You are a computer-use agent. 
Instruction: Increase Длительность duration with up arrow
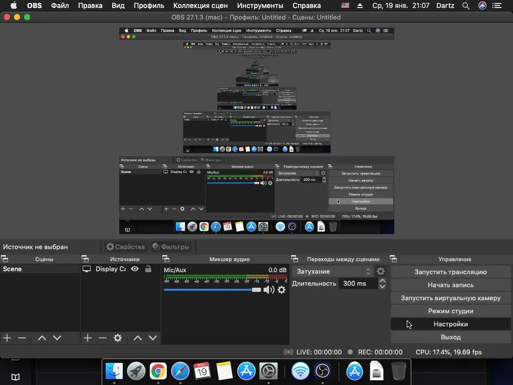[382, 281]
